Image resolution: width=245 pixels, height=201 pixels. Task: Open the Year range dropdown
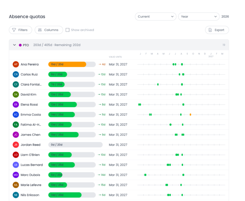click(x=199, y=16)
